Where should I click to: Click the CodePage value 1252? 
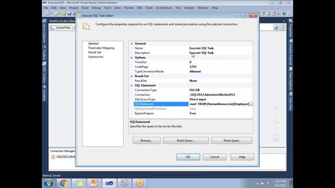pyautogui.click(x=193, y=67)
